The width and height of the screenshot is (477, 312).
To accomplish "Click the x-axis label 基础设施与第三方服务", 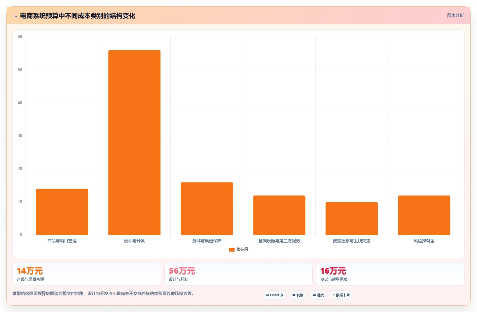I will click(x=279, y=241).
